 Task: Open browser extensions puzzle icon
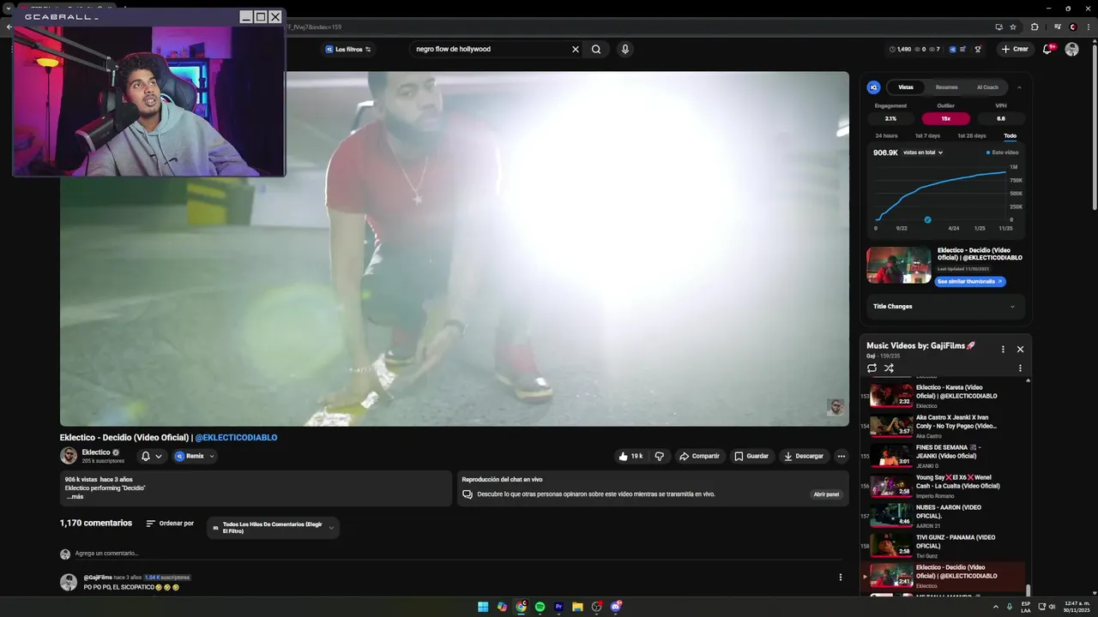[1035, 27]
